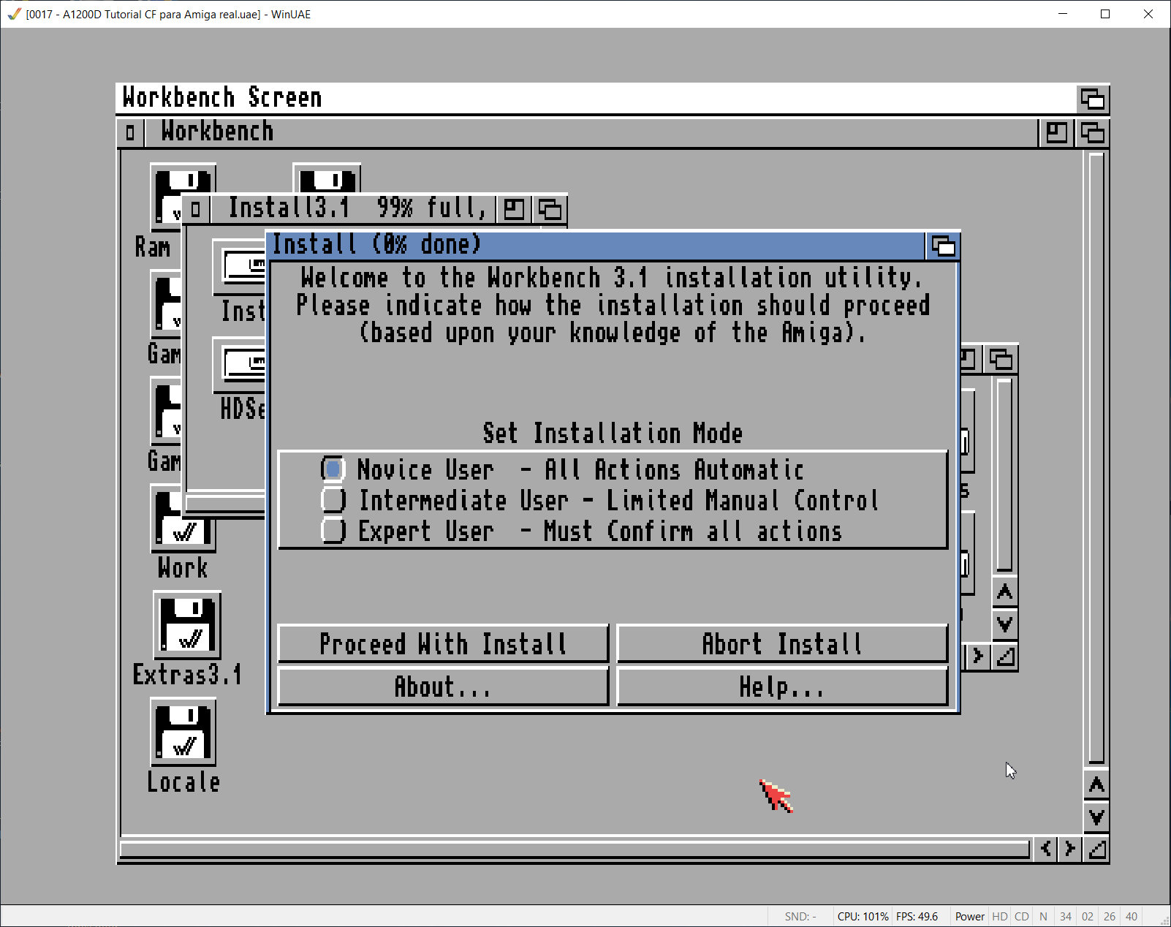
Task: Close the Install3.1 window with its close gadget
Action: [195, 210]
